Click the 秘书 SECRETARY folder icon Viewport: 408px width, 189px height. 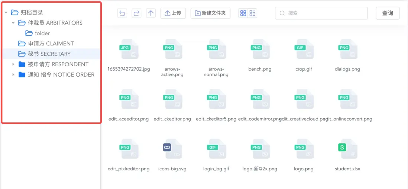22,54
